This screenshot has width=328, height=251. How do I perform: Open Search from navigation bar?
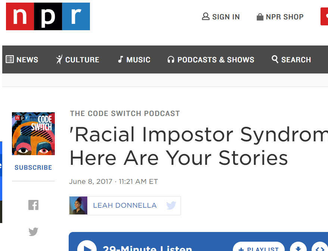click(291, 60)
